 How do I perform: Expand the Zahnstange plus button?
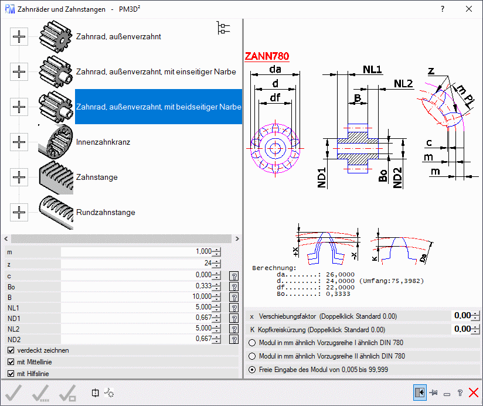tap(19, 177)
